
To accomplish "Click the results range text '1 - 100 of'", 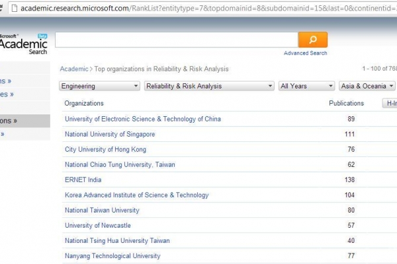I will pos(375,69).
